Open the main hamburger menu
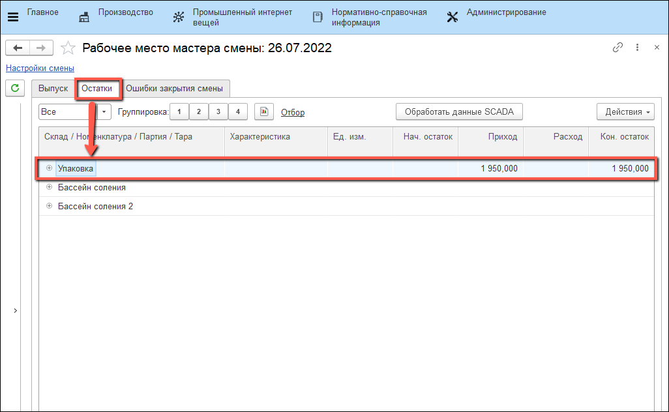The image size is (669, 412). click(13, 17)
